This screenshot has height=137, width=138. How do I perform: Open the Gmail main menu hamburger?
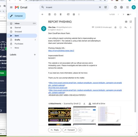pos(11,7)
